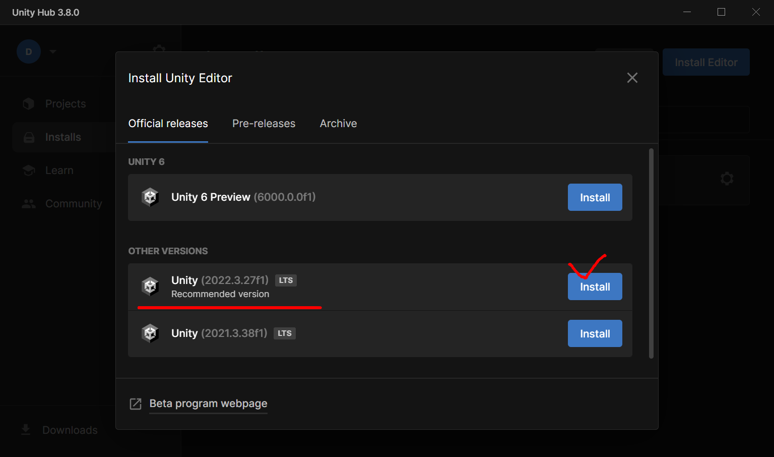Close the Install Unity Editor dialog
This screenshot has width=774, height=457.
(632, 78)
